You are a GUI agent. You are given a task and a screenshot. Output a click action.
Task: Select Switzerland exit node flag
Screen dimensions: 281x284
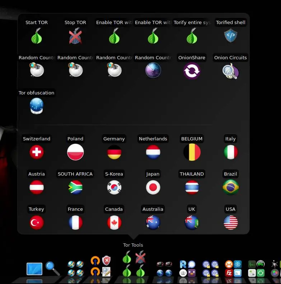[x=37, y=152]
